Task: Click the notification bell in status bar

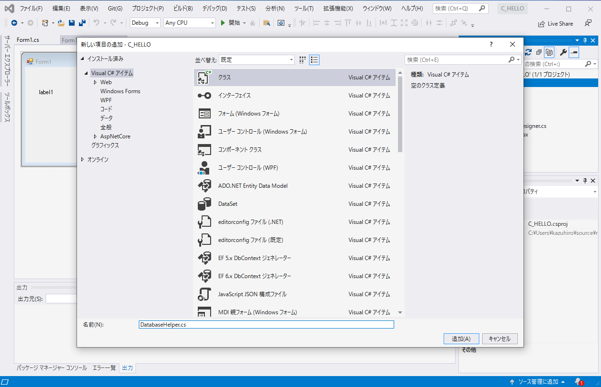Action: pyautogui.click(x=578, y=381)
